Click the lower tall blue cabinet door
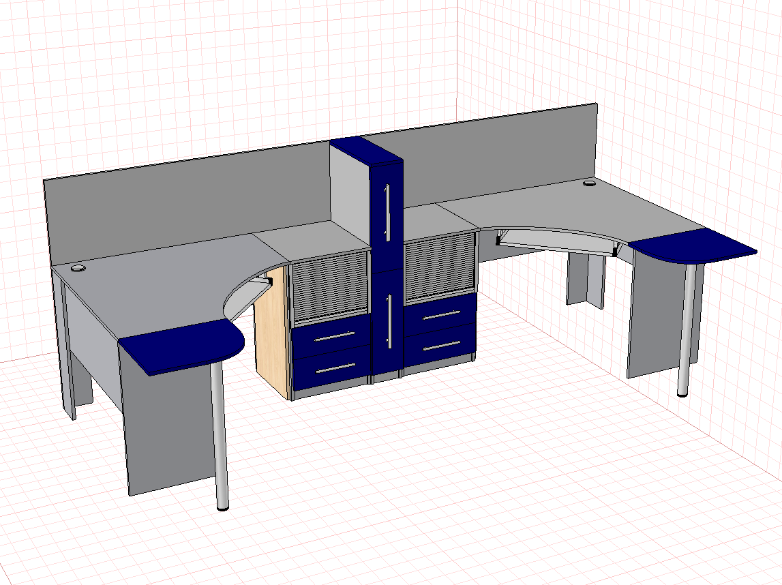Image resolution: width=782 pixels, height=585 pixels. point(387,323)
